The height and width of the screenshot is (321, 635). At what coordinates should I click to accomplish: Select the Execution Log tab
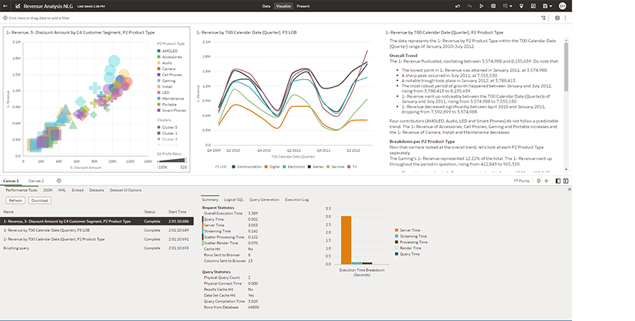[x=297, y=200]
